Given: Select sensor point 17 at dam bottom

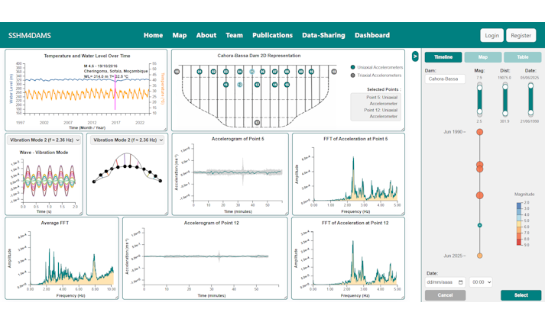Looking at the screenshot, I should pyautogui.click(x=257, y=122).
